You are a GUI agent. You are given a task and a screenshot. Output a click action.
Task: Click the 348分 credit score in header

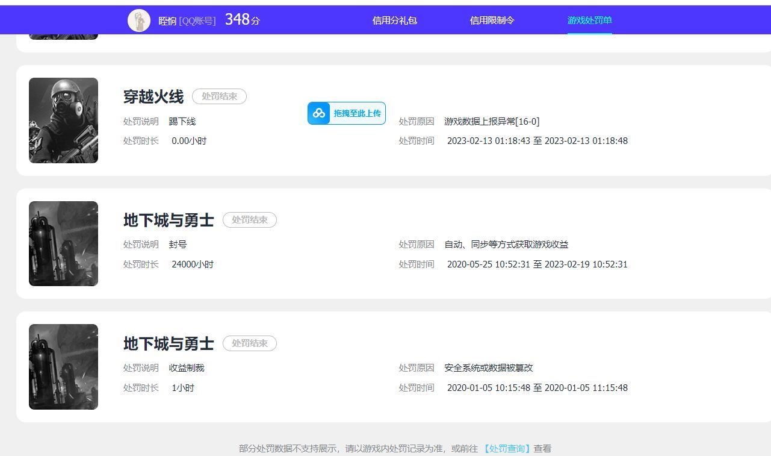tap(242, 20)
